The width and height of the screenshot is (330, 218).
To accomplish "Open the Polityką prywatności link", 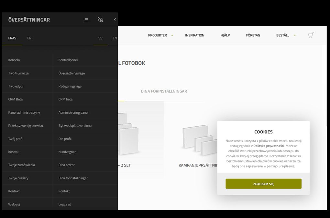I will coord(269,146).
